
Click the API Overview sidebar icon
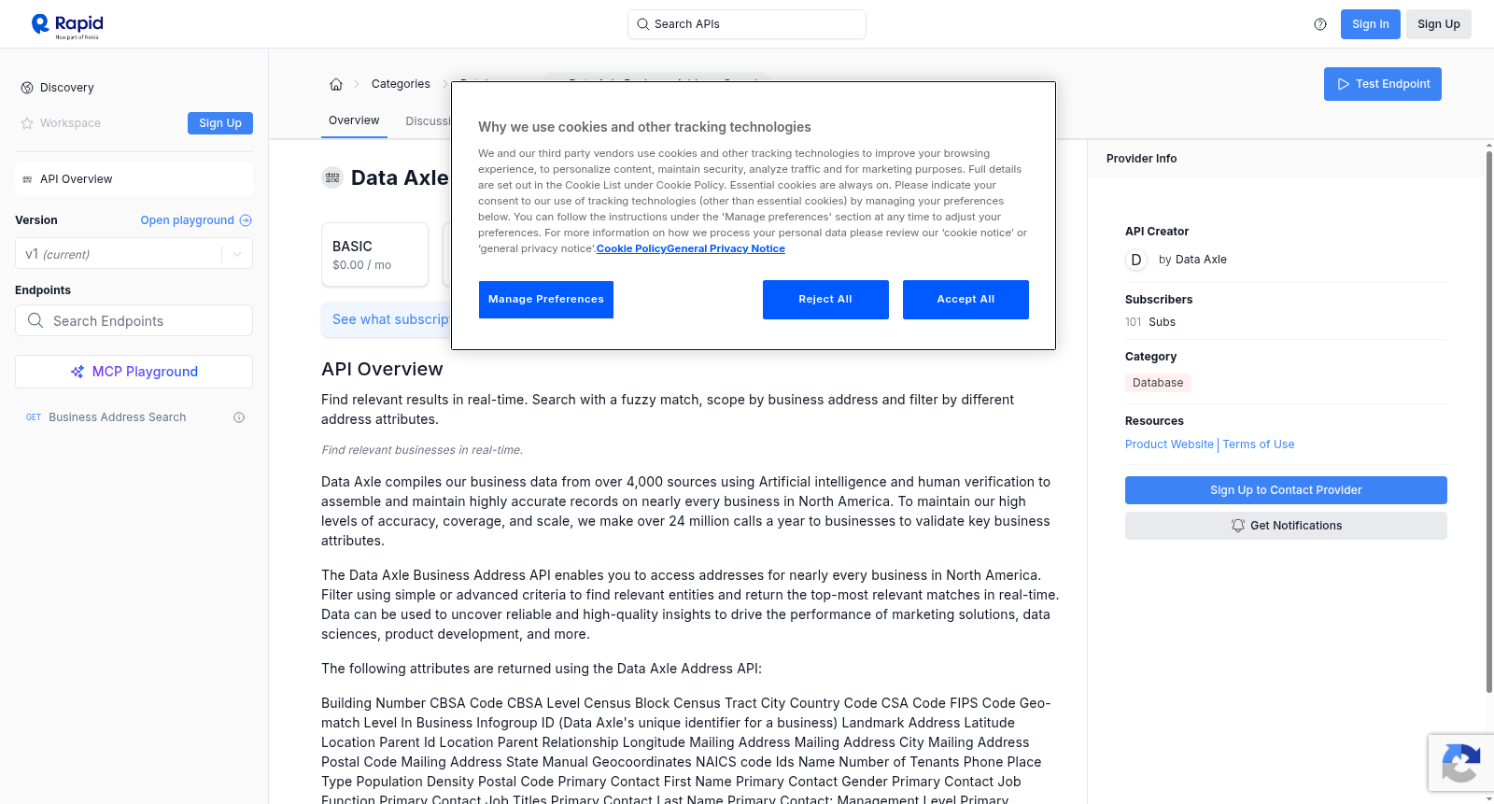(x=27, y=179)
